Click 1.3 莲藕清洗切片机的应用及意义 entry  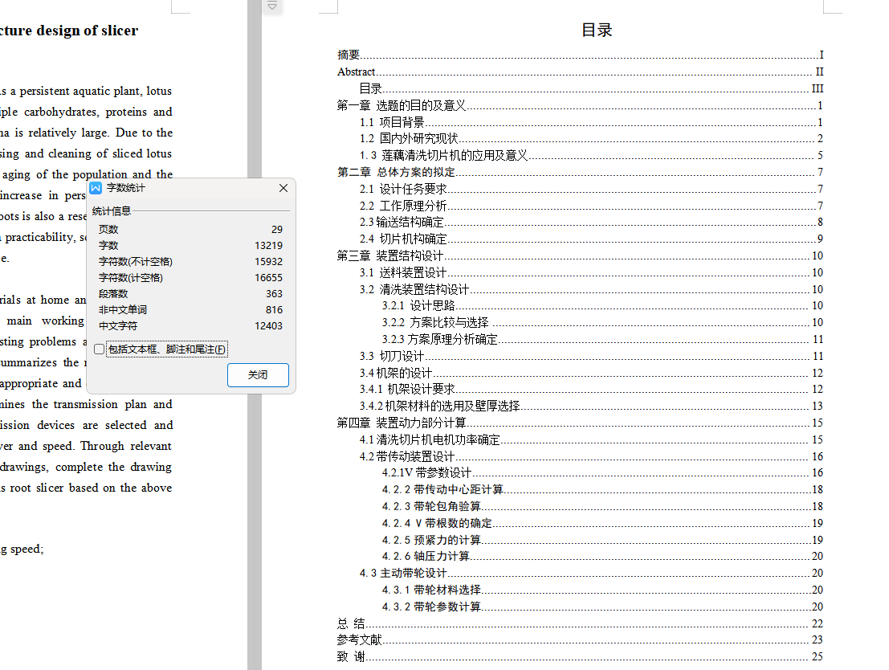click(x=591, y=155)
